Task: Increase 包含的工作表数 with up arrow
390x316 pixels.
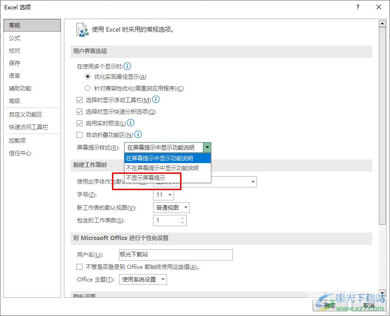Action: [182, 218]
